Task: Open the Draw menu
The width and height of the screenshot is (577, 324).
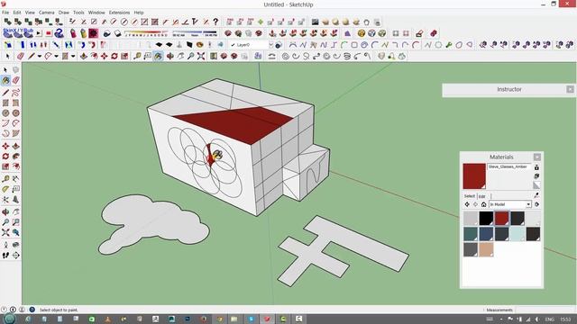Action: click(x=64, y=13)
